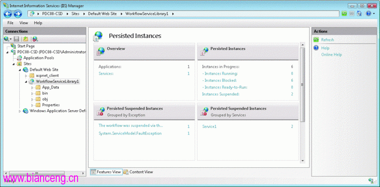
Task: Collapse the Default Web Site node
Action: pos(20,70)
